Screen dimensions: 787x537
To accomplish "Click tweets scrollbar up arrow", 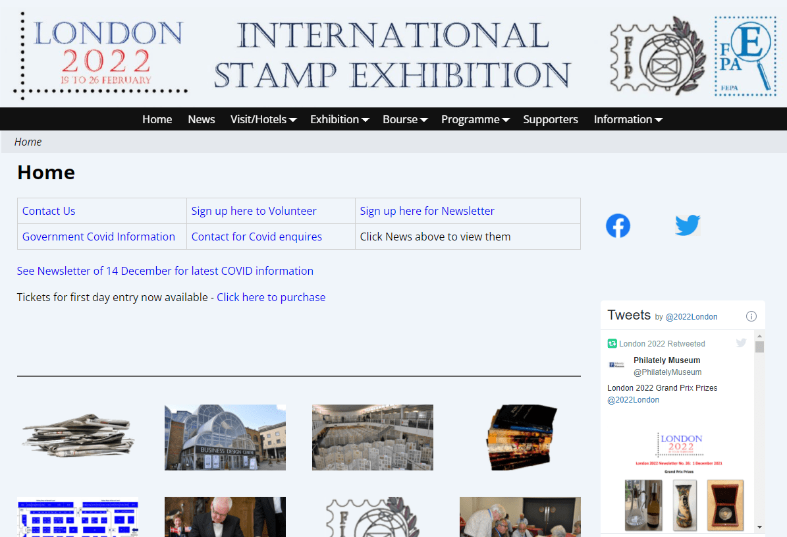I will click(759, 335).
